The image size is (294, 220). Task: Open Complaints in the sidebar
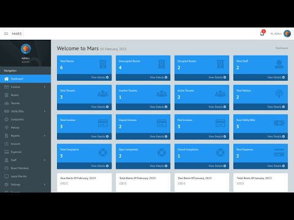[x=25, y=119]
